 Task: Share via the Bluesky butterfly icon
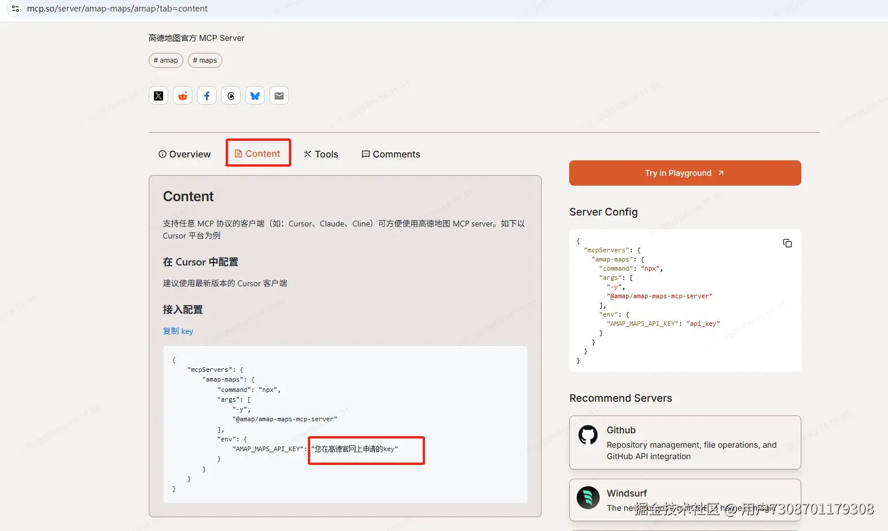(255, 96)
